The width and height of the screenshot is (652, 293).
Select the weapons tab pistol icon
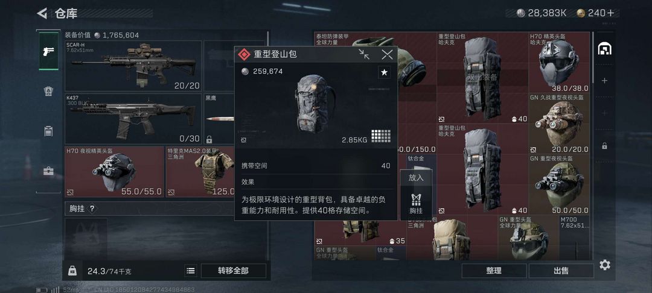point(48,51)
